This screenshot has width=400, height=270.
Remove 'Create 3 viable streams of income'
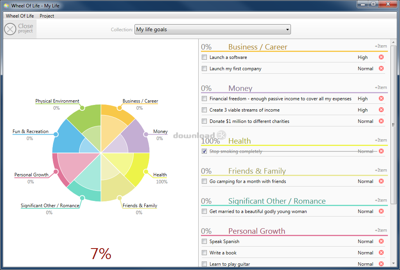(381, 110)
